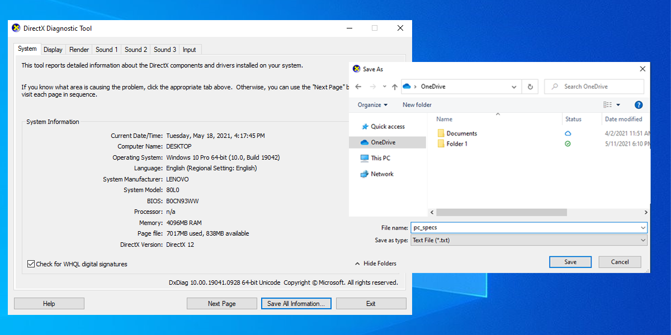Select the Sound 2 tab

(x=135, y=49)
